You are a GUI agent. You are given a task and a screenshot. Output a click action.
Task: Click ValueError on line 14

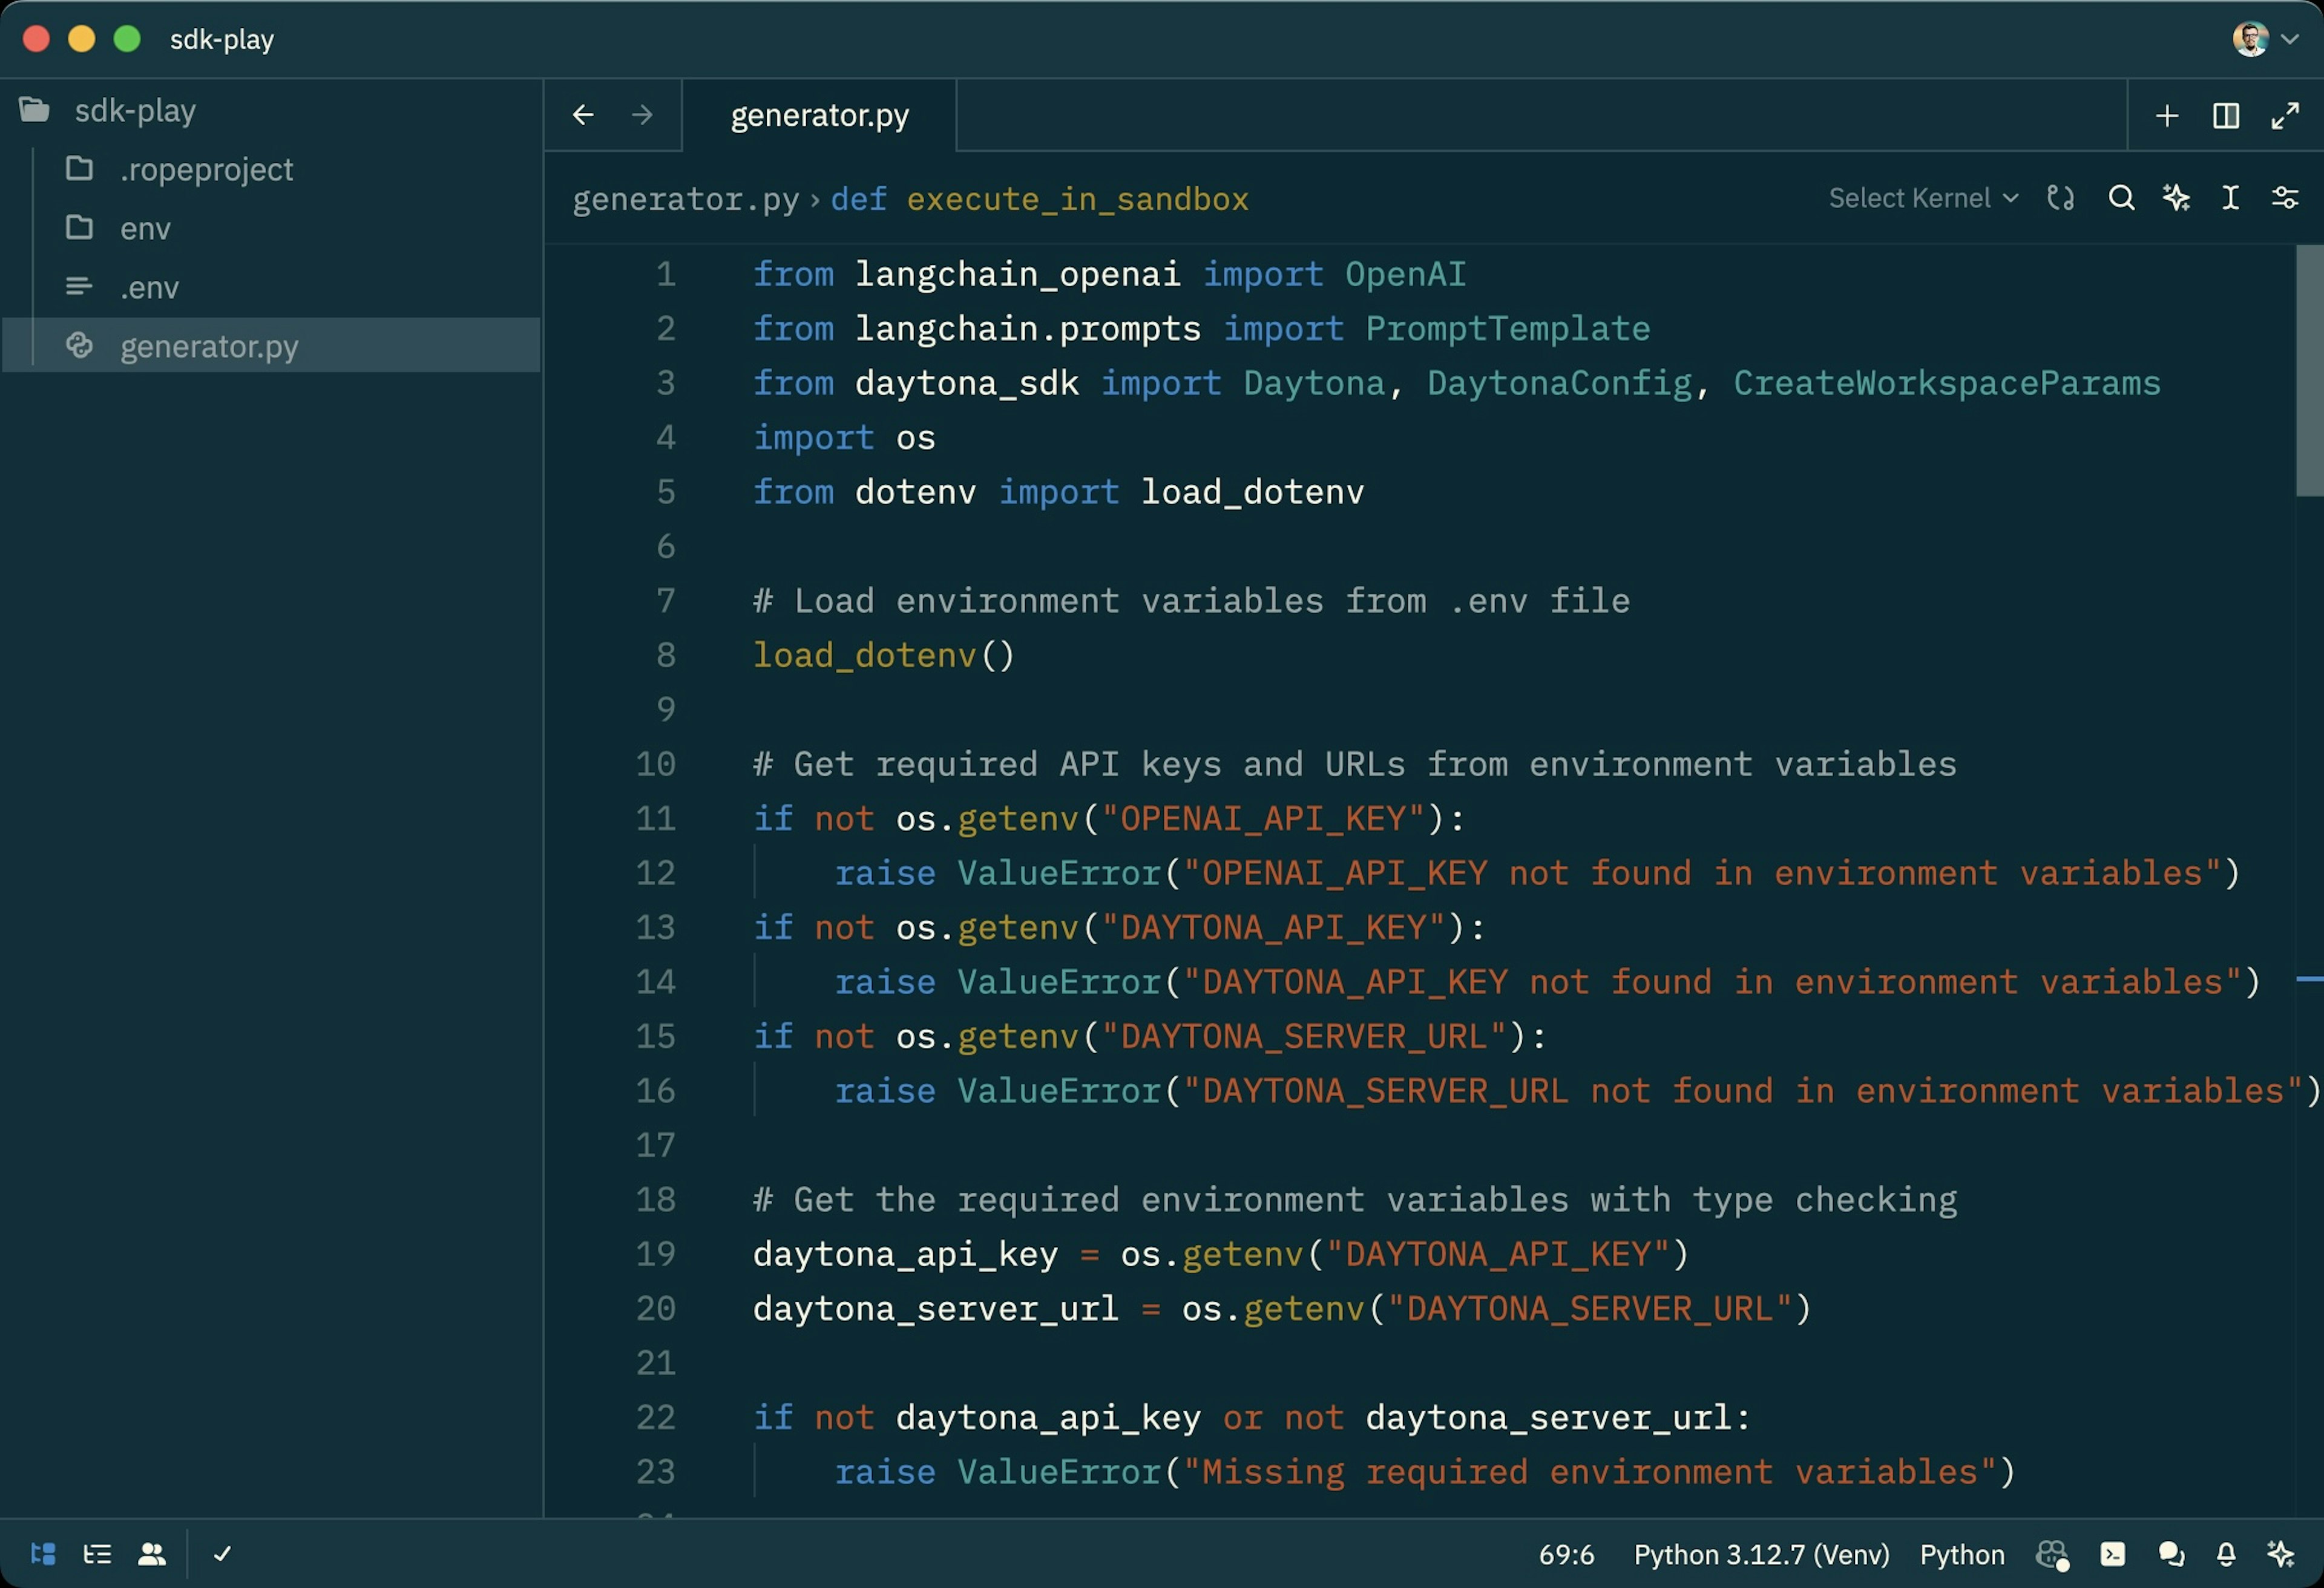[x=1059, y=981]
